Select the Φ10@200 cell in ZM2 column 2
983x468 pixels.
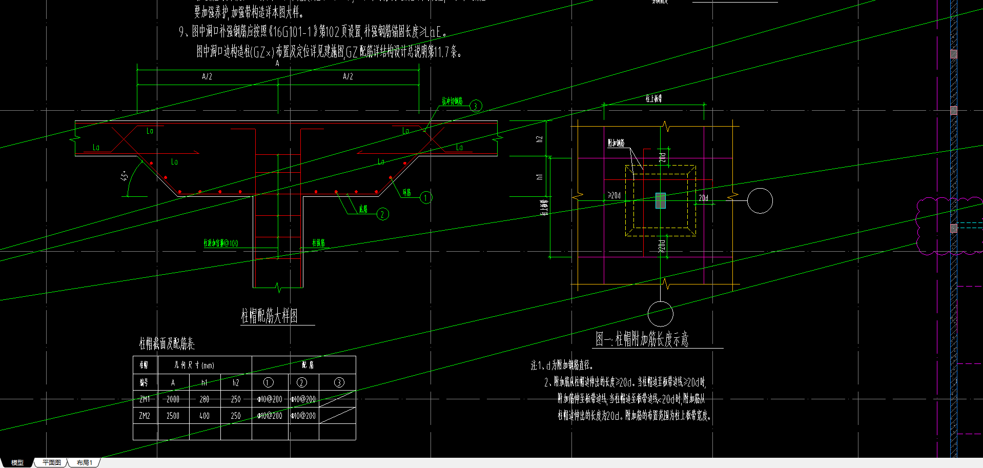[303, 416]
